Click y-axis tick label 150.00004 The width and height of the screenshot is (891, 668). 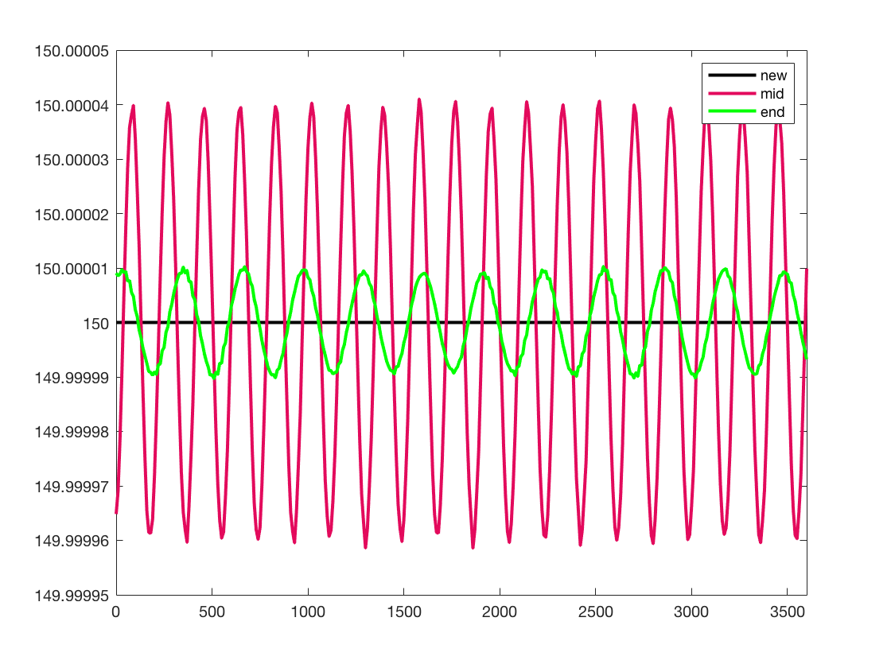(x=72, y=106)
